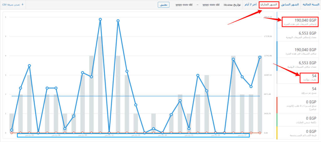This screenshot has width=321, height=142.
Task: Highlight the طلبات مؤكدة legend entry
Action: click(298, 77)
